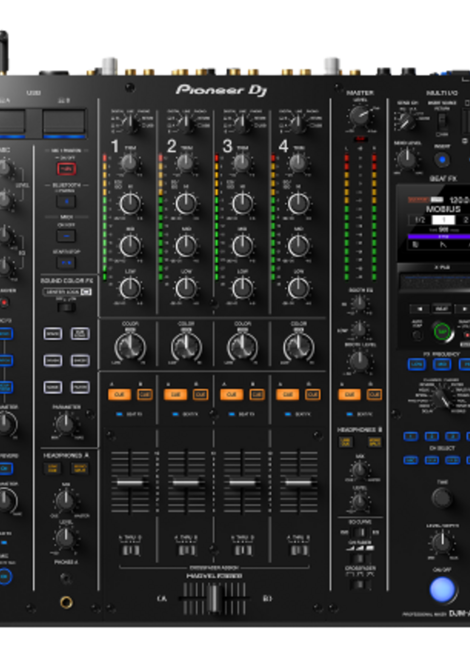The image size is (470, 658).
Task: Click the channel 2 COLOR knob
Action: (x=186, y=347)
